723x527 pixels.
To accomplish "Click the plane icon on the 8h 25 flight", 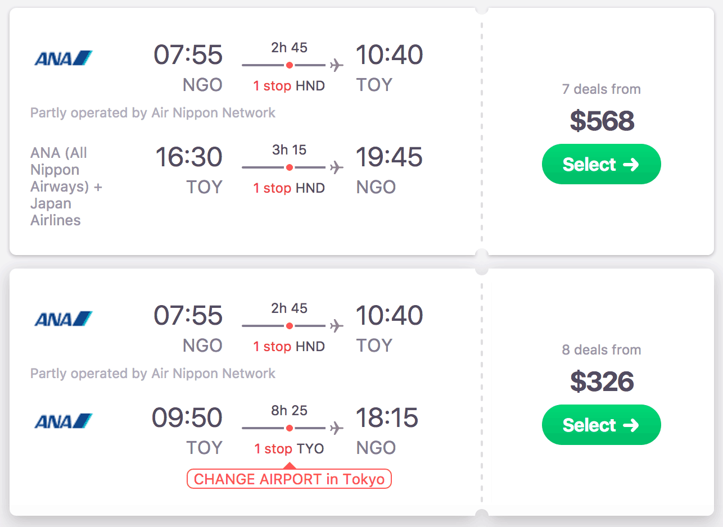I will [x=336, y=428].
